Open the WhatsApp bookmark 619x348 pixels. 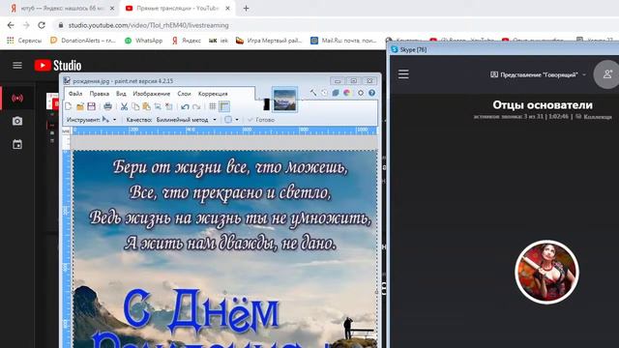(143, 41)
